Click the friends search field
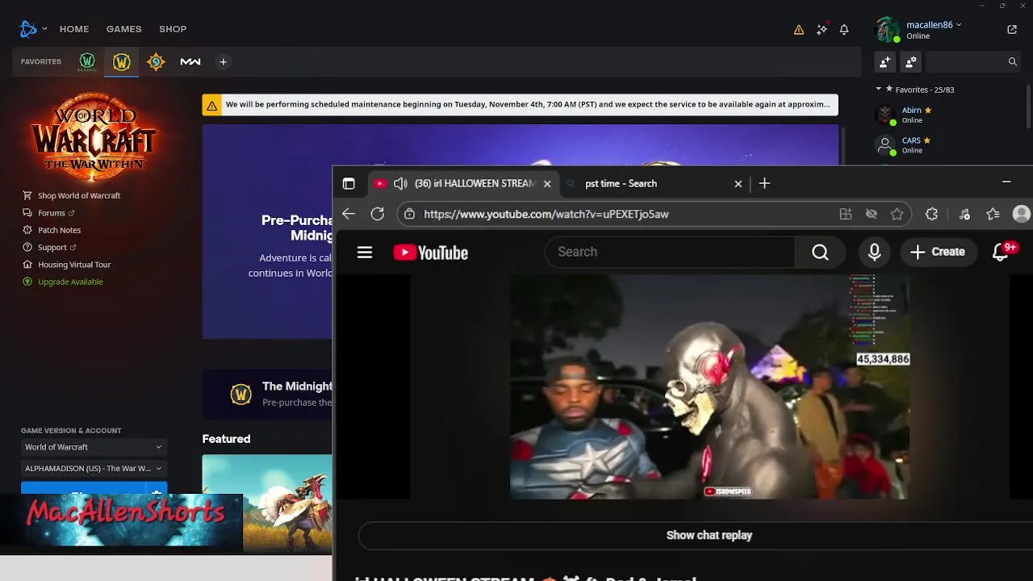 coord(972,61)
